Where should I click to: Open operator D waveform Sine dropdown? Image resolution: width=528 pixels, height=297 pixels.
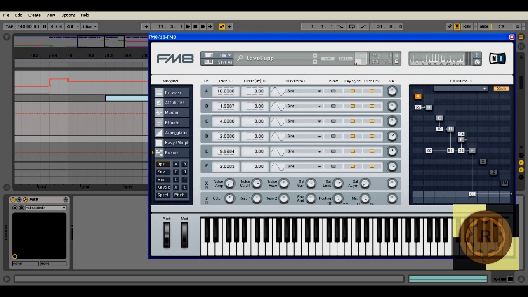tap(304, 136)
